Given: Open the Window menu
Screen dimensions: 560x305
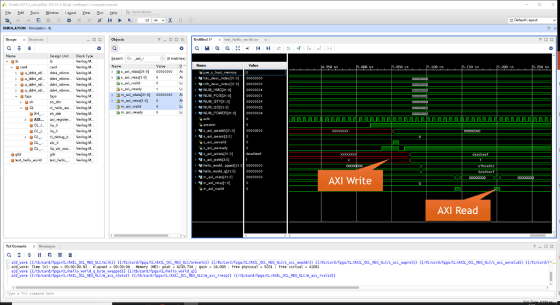Looking at the screenshot, I should point(52,13).
